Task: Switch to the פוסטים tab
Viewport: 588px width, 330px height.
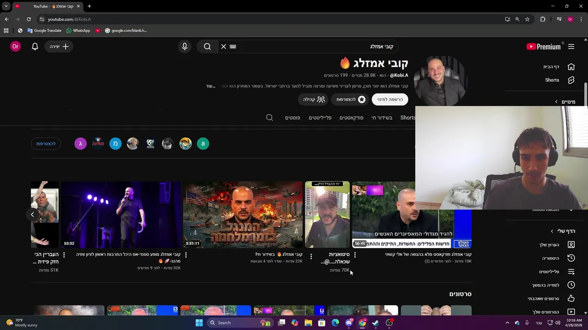Action: point(293,118)
